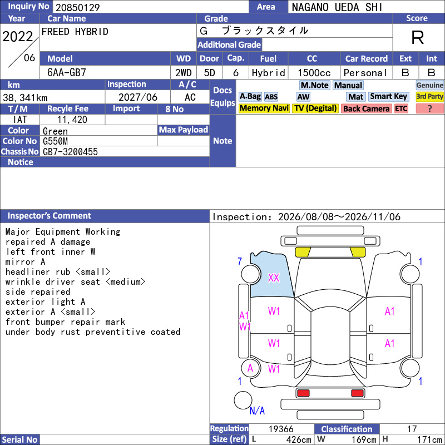This screenshot has width=445, height=445.
Task: Click the M.Note document badge
Action: pyautogui.click(x=314, y=85)
